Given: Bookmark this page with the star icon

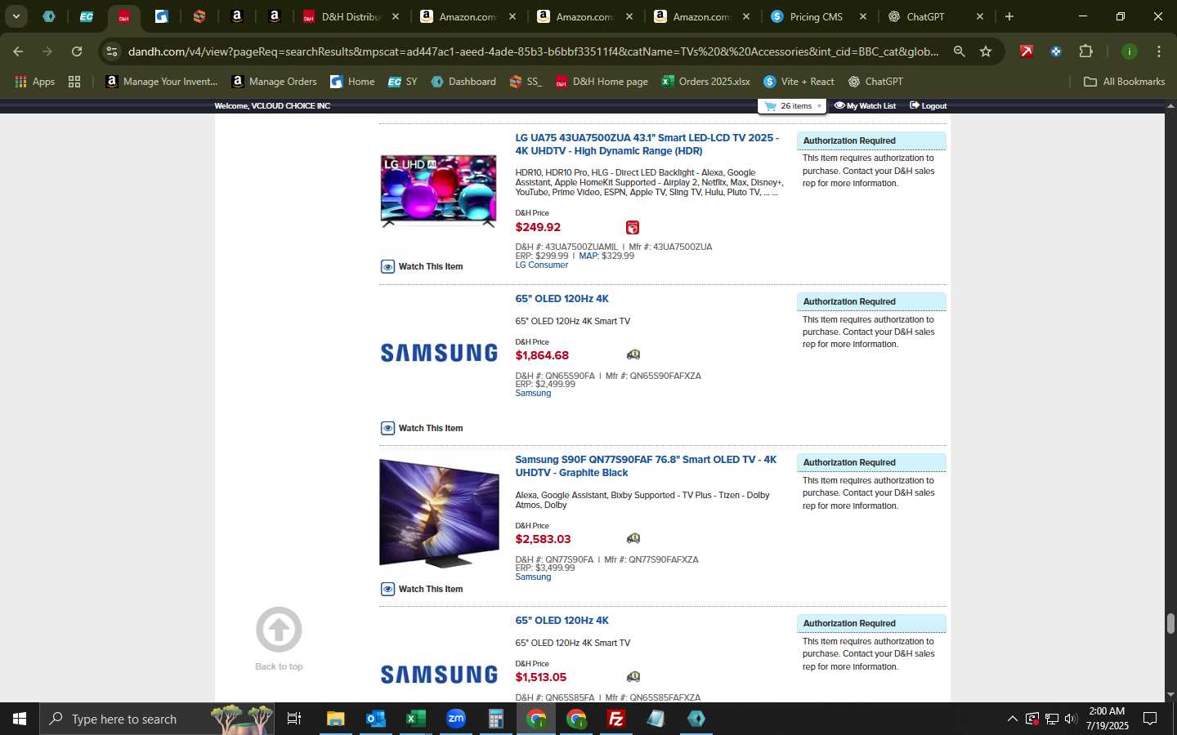Looking at the screenshot, I should pyautogui.click(x=986, y=51).
